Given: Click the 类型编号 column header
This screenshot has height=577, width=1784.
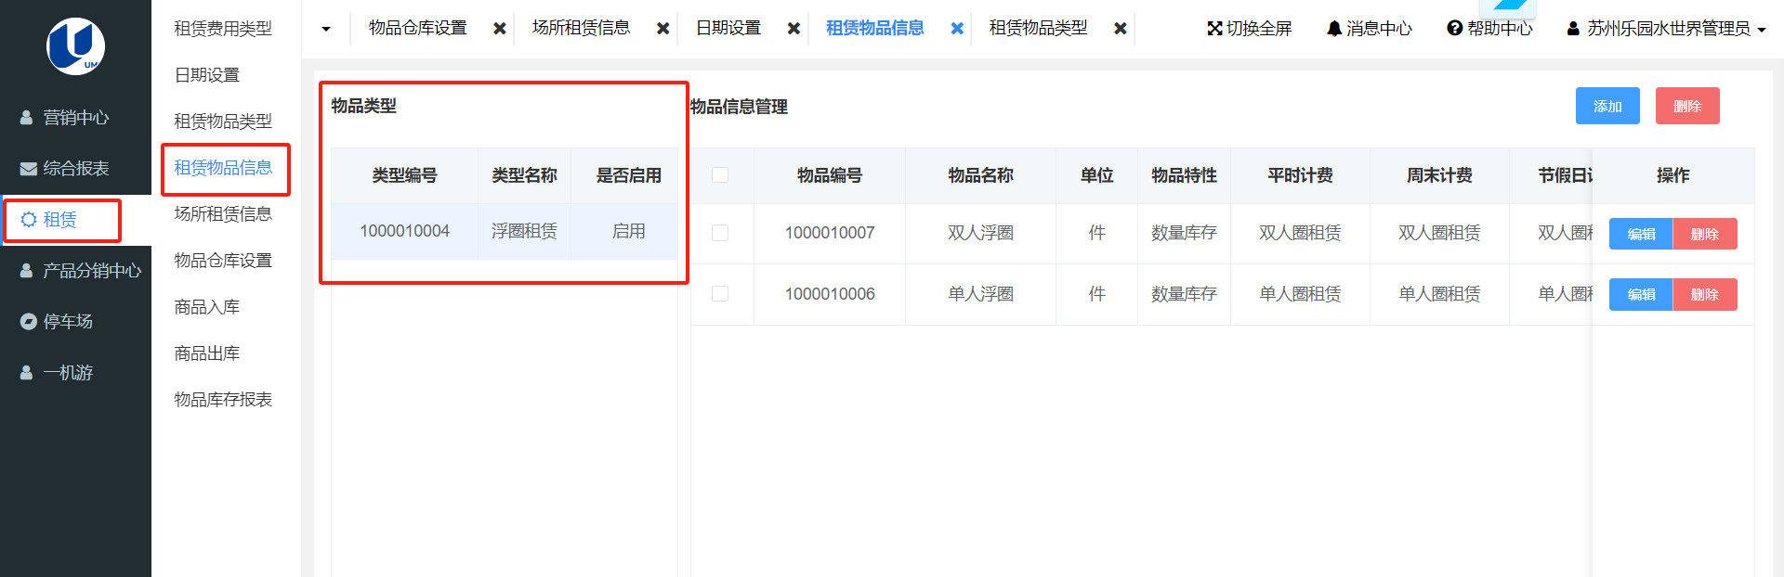Looking at the screenshot, I should point(404,175).
